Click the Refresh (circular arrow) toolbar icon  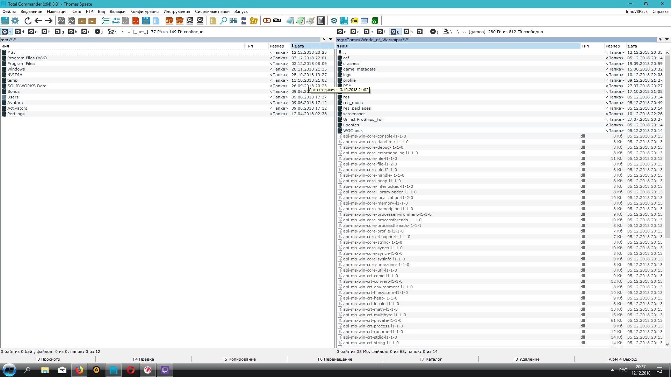point(28,21)
